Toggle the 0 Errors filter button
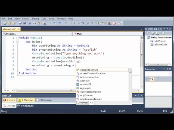174x130 pixels. click(9, 100)
